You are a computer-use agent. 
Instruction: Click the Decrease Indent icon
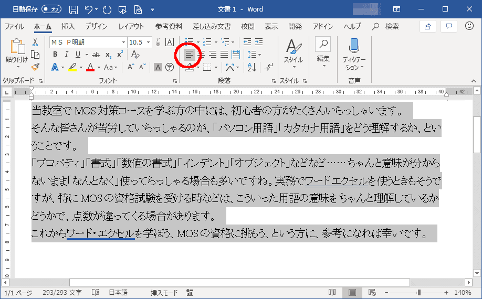point(247,42)
